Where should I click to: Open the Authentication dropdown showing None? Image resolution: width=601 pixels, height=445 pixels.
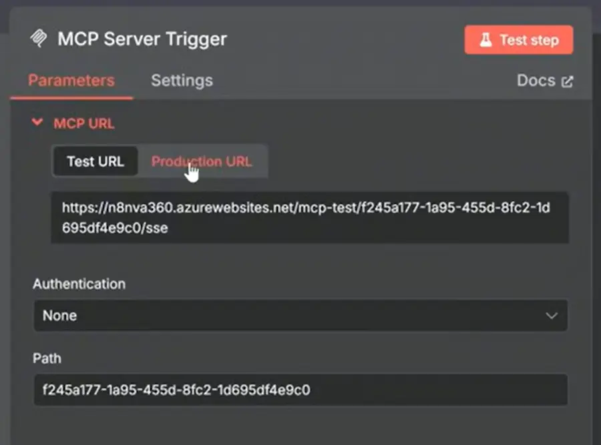[299, 315]
